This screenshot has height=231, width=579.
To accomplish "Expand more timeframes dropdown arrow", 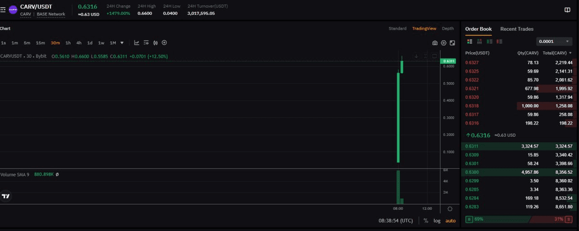I will point(122,43).
